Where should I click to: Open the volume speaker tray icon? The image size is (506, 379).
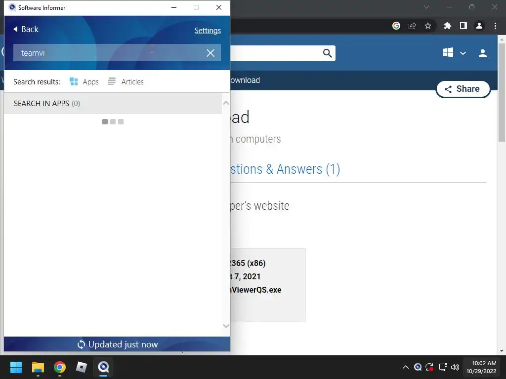455,367
